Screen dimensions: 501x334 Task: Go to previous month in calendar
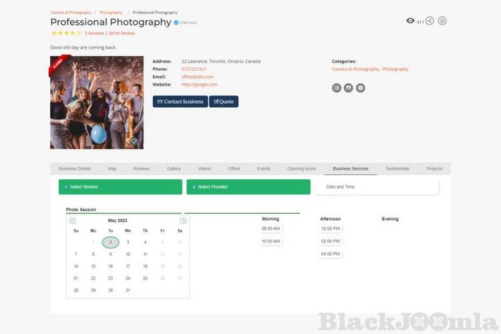73,221
